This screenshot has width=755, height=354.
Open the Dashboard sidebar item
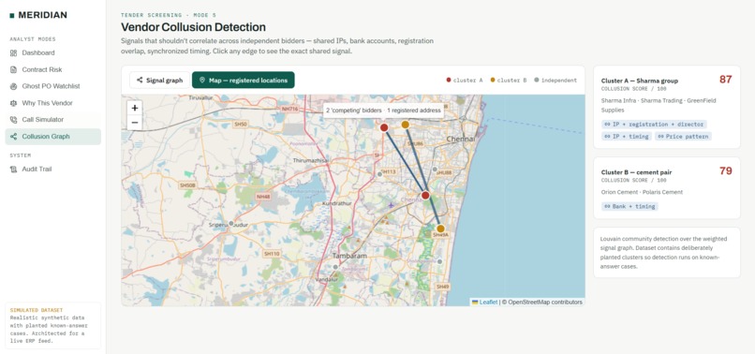pyautogui.click(x=53, y=53)
